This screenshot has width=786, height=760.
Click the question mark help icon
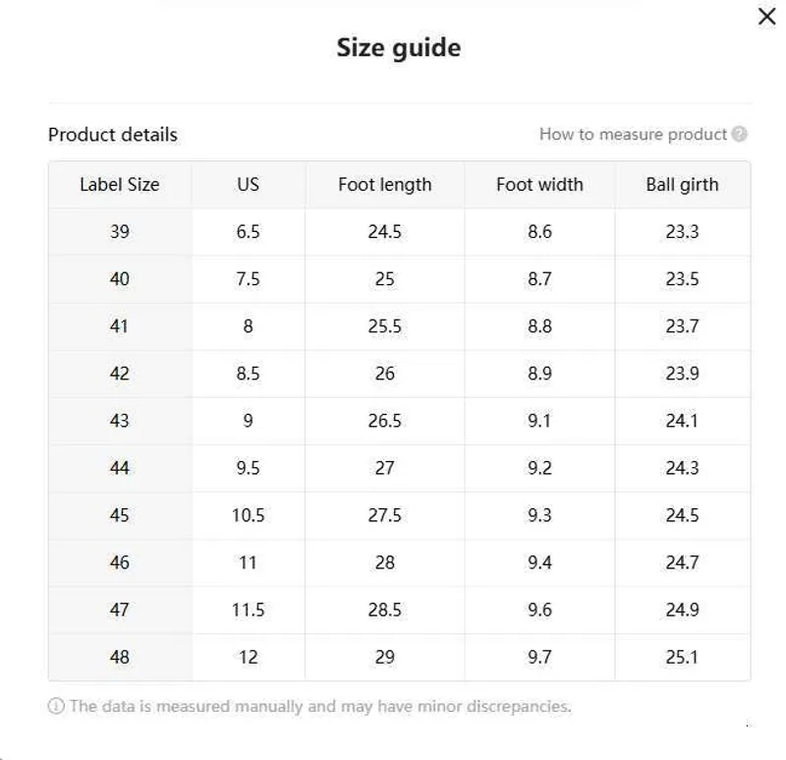tap(739, 134)
